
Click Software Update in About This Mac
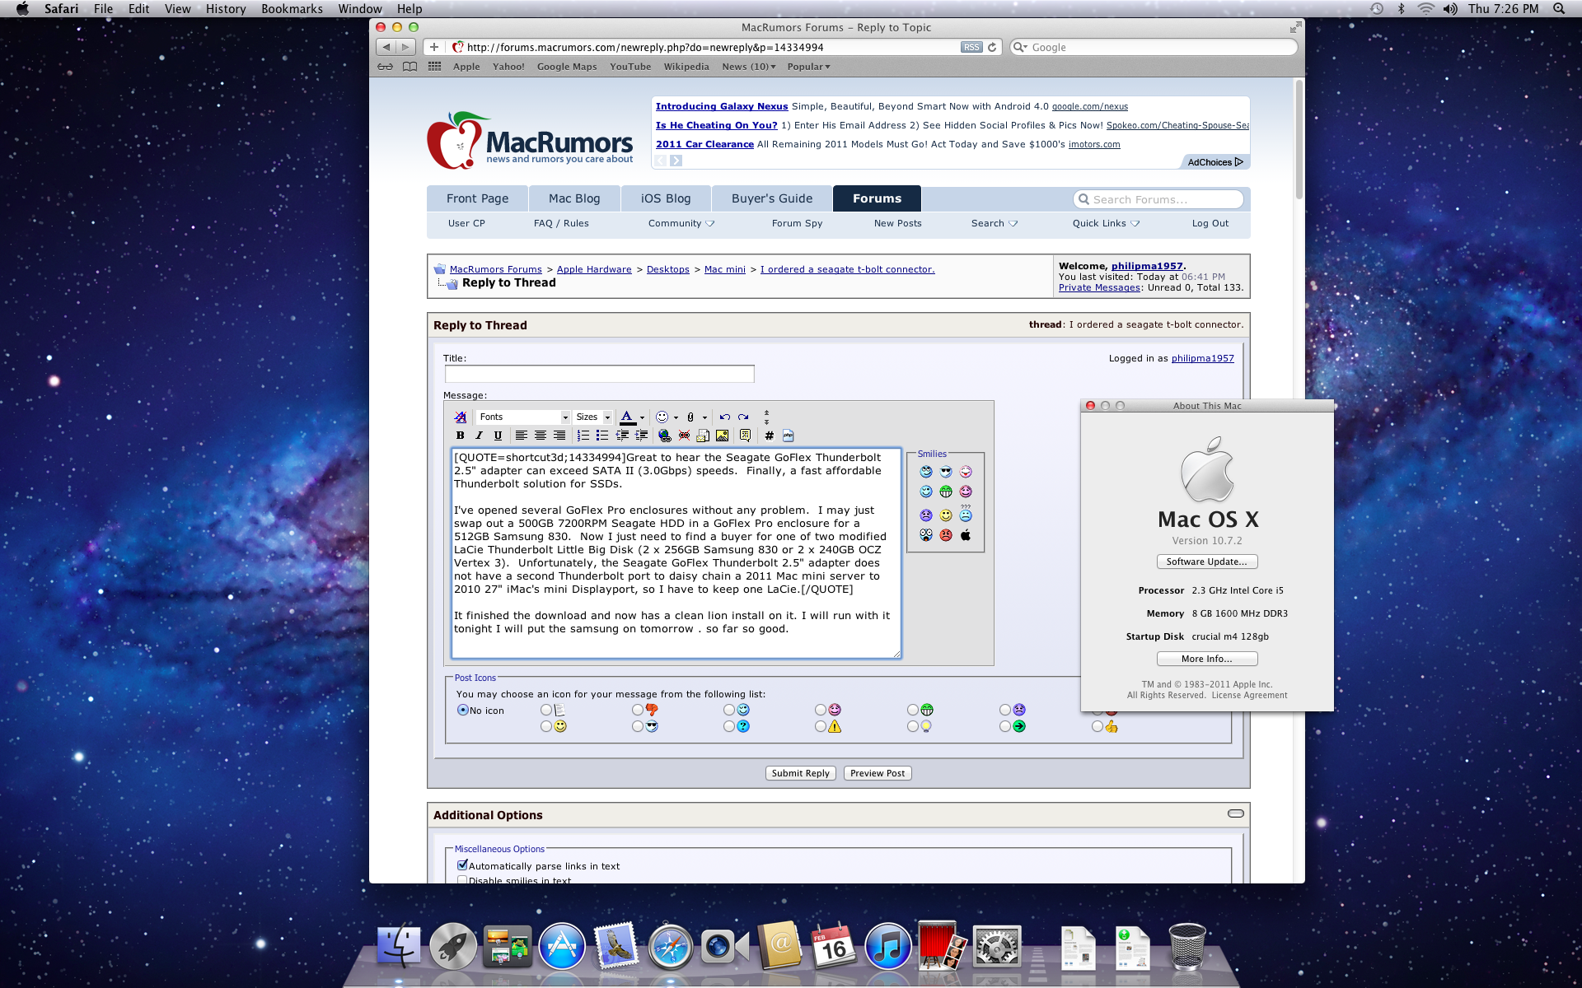[x=1206, y=562]
